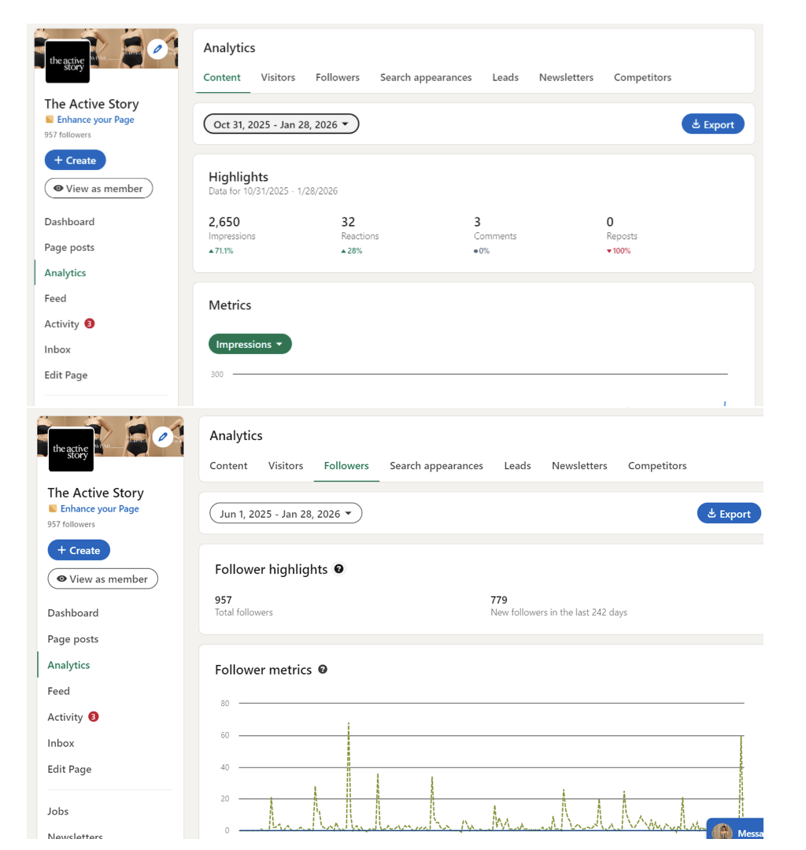806x850 pixels.
Task: Open Activity in the top sidebar
Action: (62, 323)
